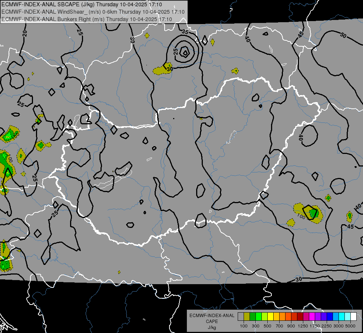This screenshot has height=333, width=363.
Task: Click the SBCAPE title line in header
Action: click(82, 4)
